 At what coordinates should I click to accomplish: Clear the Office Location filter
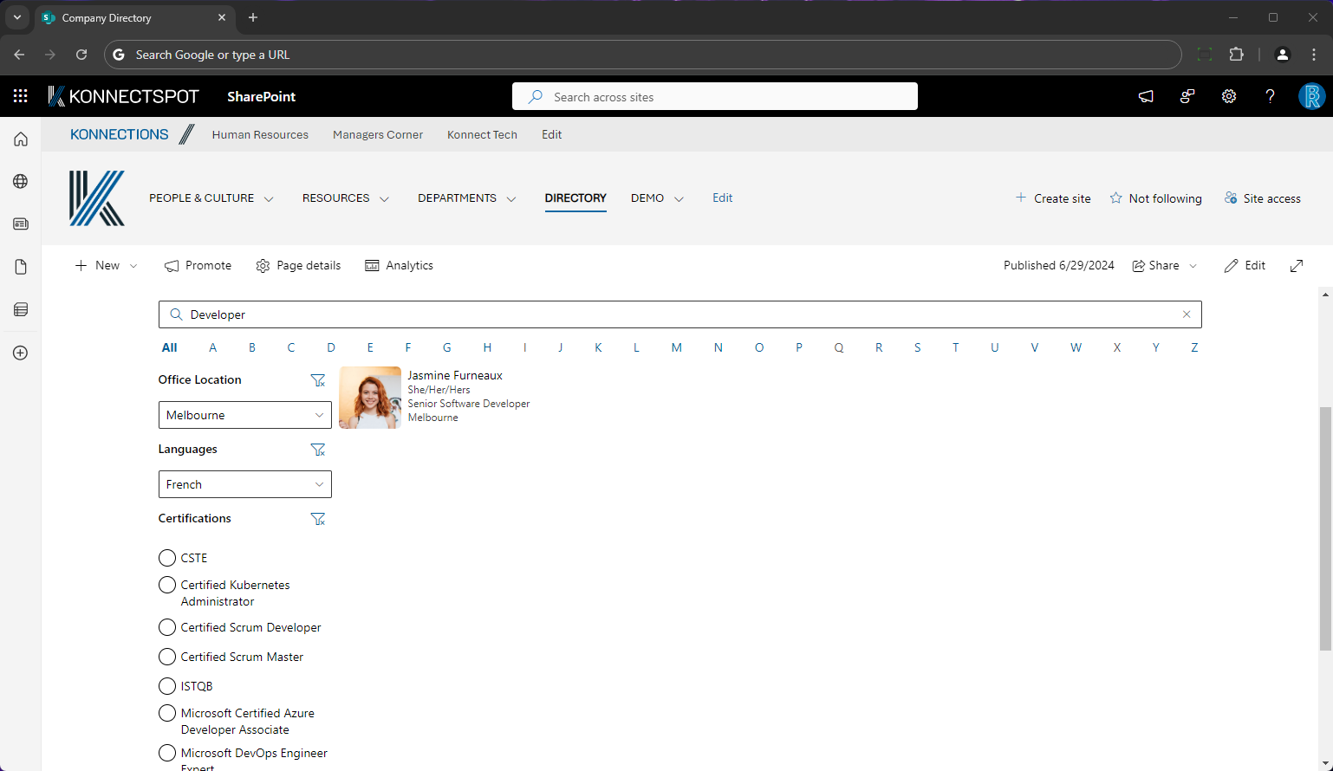[318, 380]
